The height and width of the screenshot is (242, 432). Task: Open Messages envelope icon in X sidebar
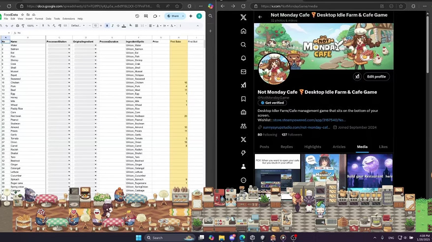click(x=243, y=72)
